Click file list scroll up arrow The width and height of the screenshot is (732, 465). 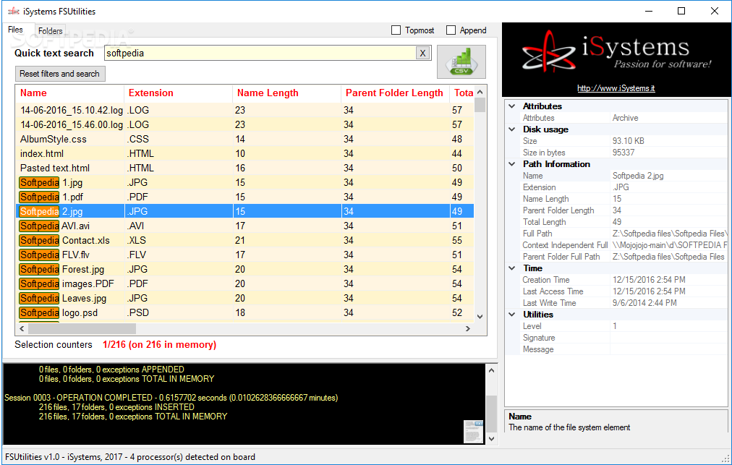[480, 92]
